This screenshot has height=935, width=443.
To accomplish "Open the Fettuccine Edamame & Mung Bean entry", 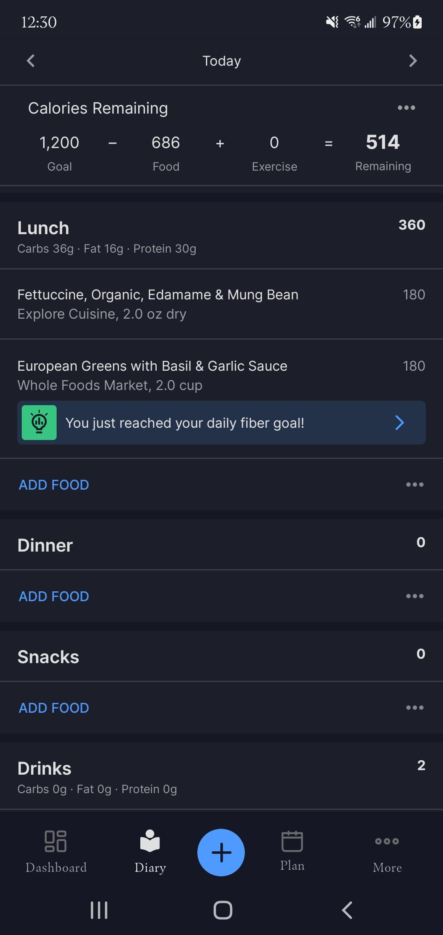I will click(158, 304).
